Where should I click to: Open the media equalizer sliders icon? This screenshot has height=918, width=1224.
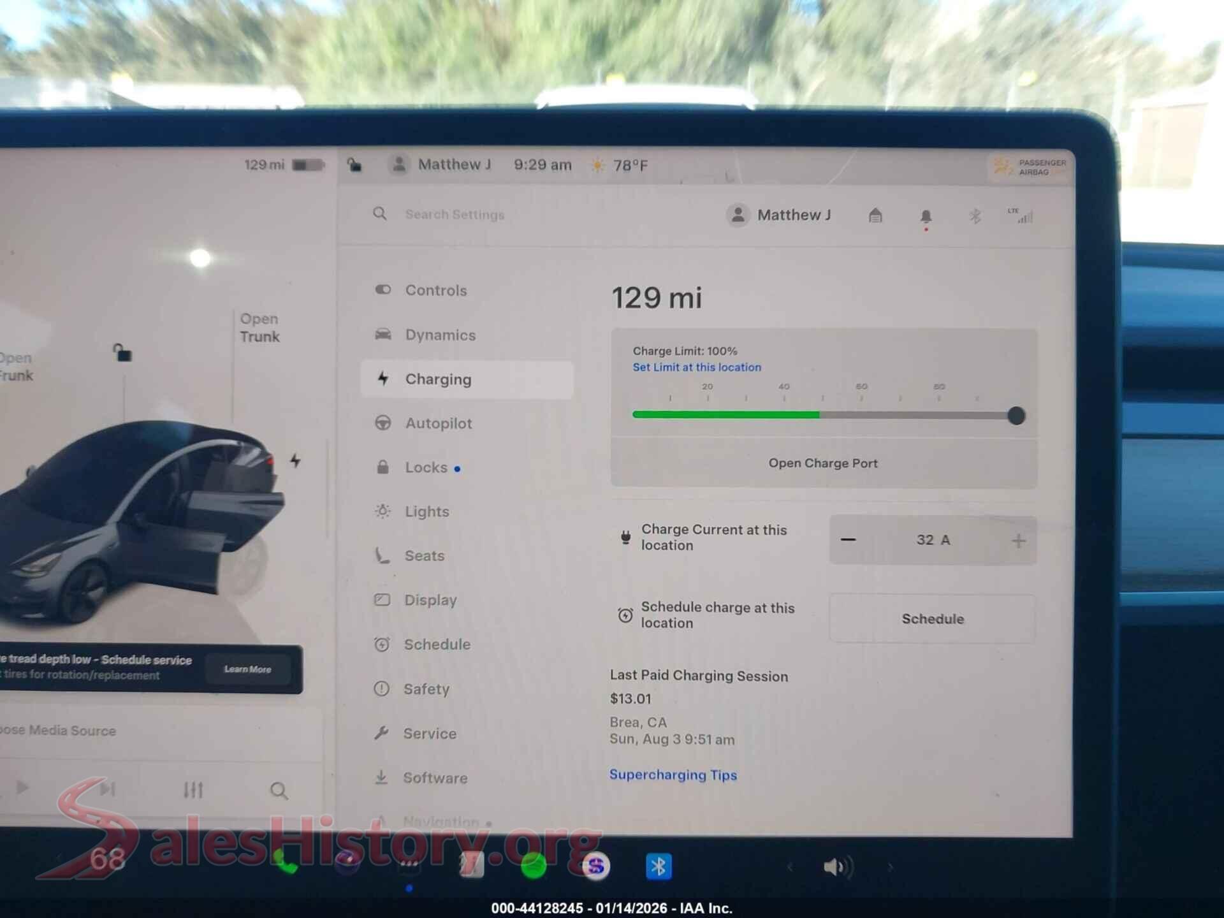coord(193,790)
